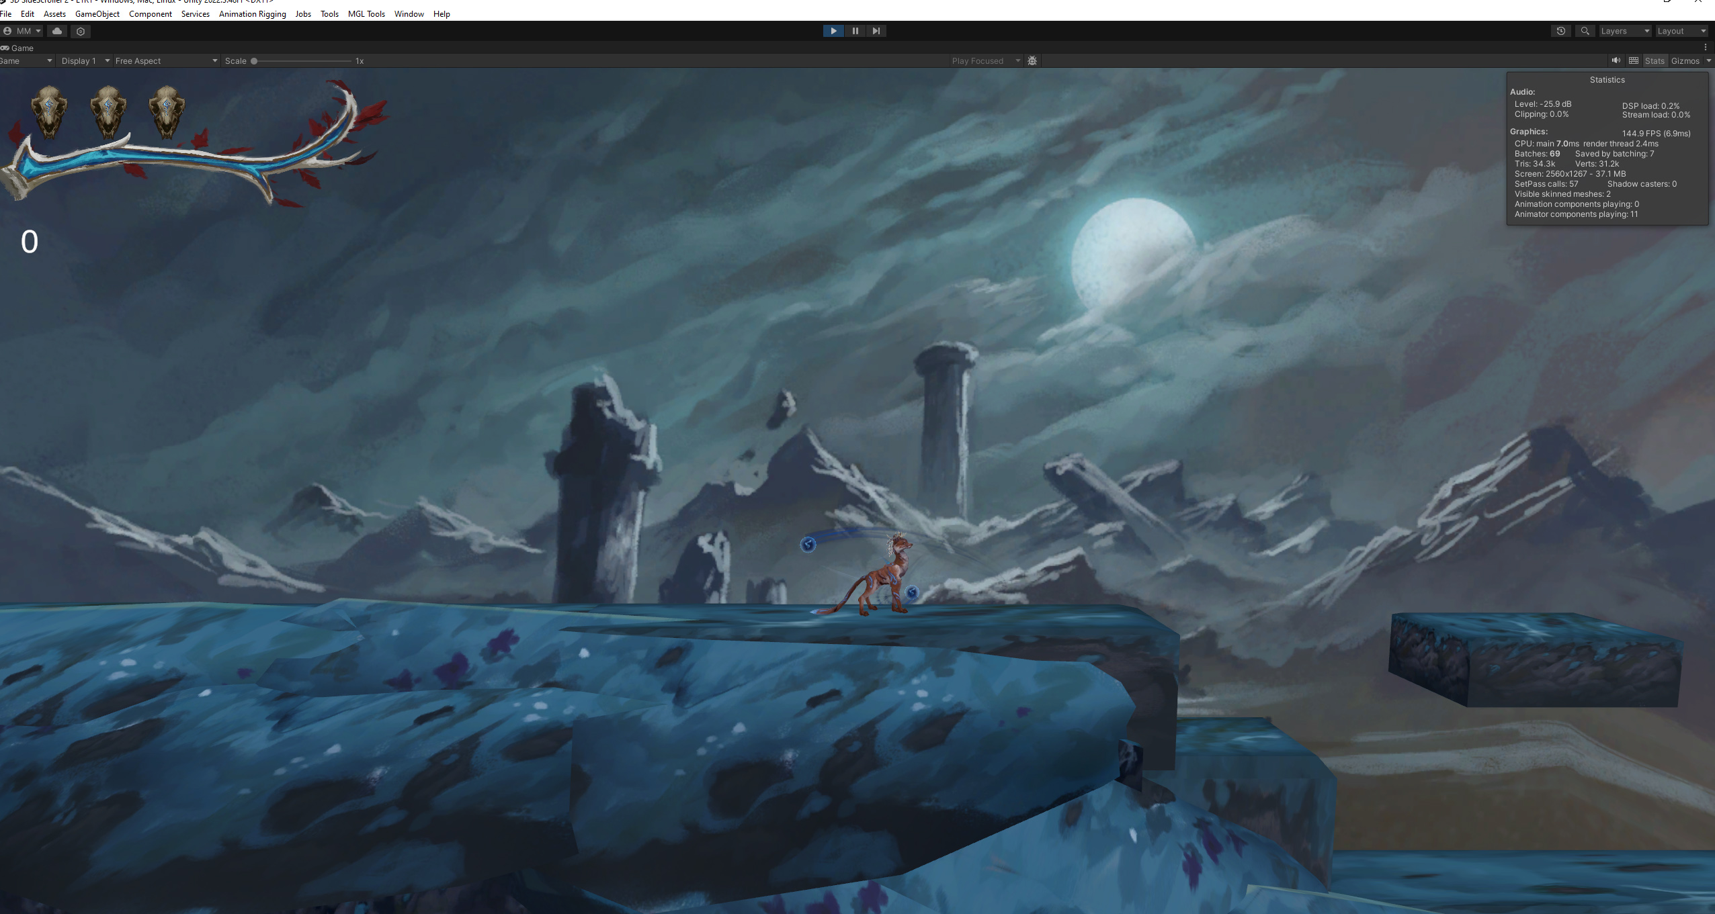This screenshot has height=914, width=1715.
Task: Open Unity Version Control hexagon icon
Action: 81,31
